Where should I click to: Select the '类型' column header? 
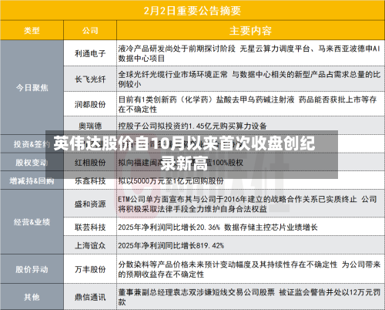[x=32, y=31]
